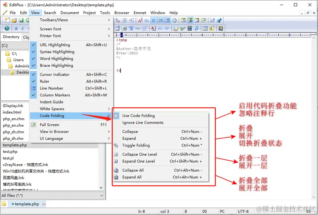Click the blue music note icon

coord(196,28)
